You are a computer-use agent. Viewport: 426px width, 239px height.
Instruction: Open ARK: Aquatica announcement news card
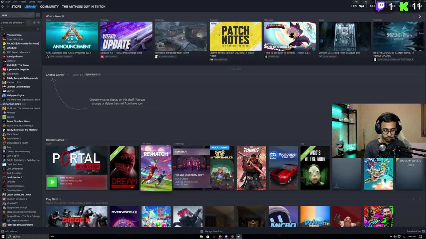coord(72,36)
